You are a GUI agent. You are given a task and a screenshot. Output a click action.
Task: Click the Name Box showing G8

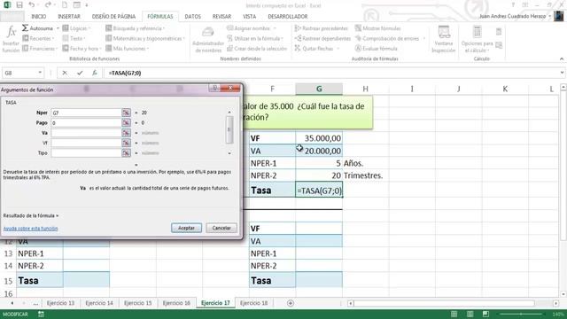[22, 73]
